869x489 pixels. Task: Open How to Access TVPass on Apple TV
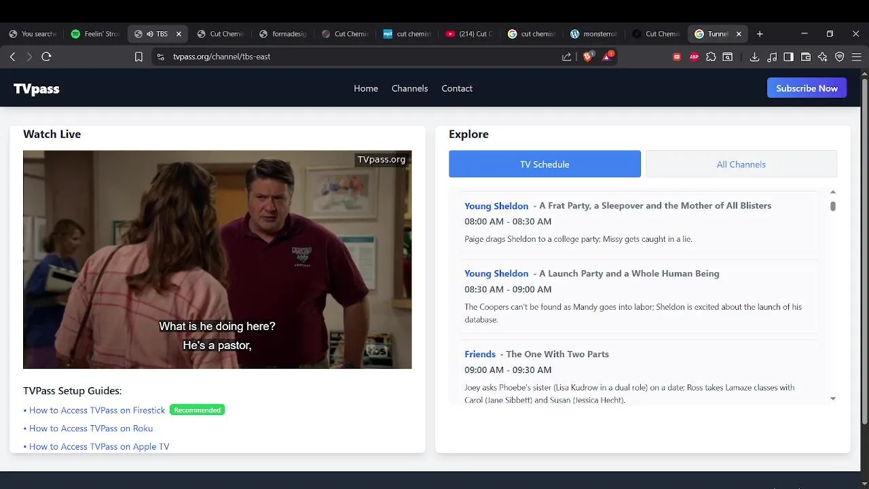[99, 447]
